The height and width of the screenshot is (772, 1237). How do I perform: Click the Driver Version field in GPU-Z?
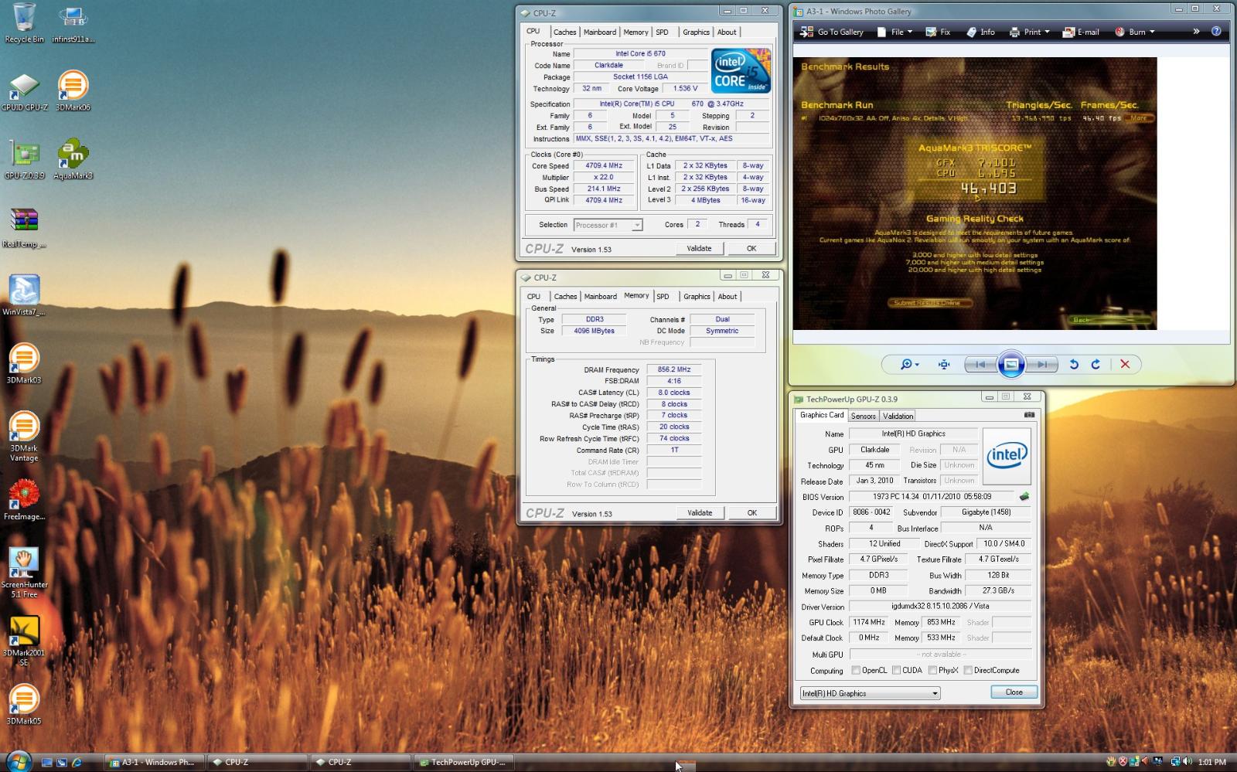(939, 607)
